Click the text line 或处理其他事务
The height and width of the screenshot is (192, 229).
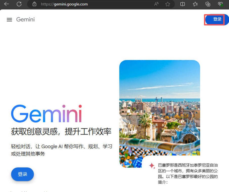click(x=28, y=154)
